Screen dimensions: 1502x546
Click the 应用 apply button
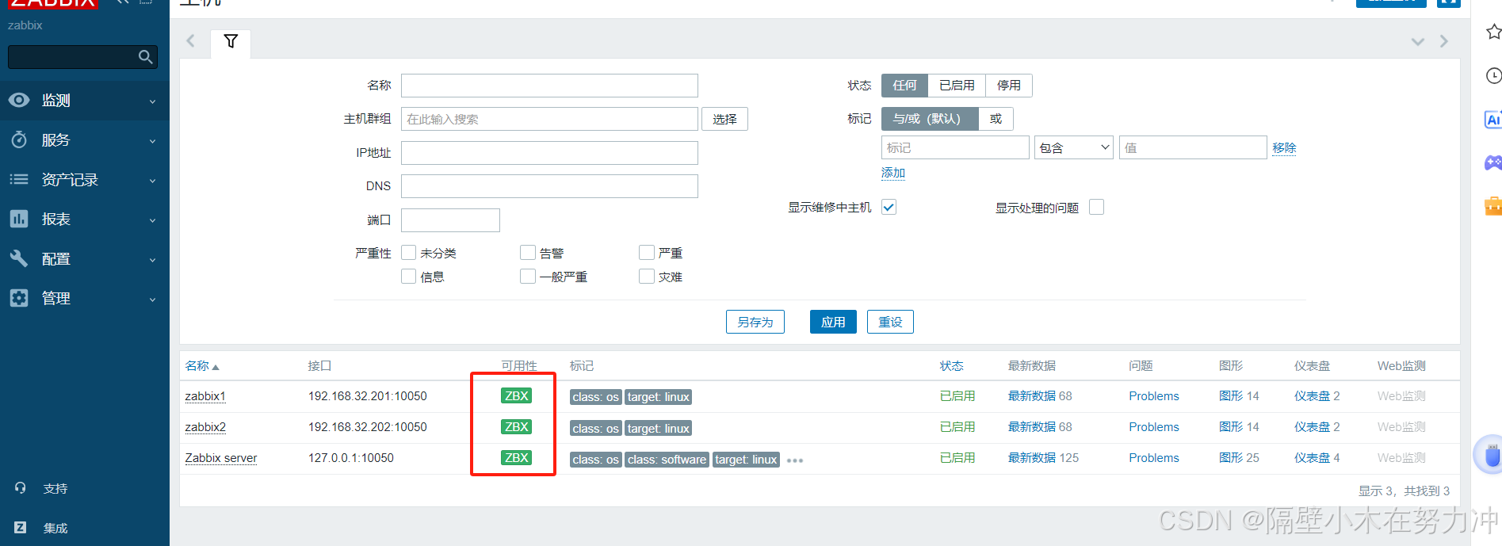click(833, 322)
